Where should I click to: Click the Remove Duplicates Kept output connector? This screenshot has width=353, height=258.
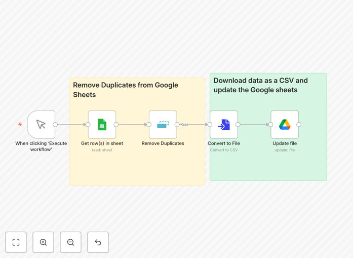click(177, 125)
